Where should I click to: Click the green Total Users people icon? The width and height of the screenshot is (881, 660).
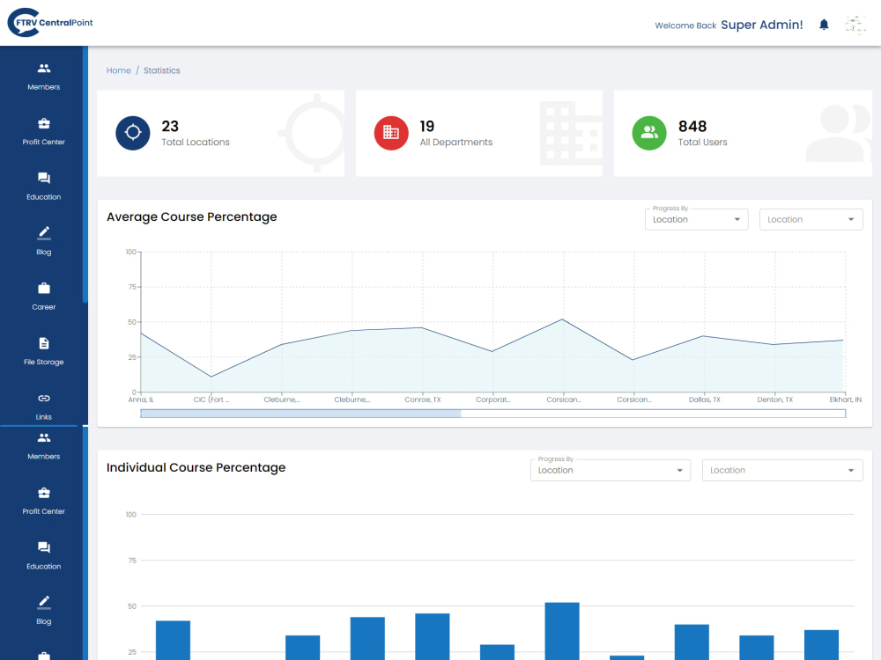[649, 133]
